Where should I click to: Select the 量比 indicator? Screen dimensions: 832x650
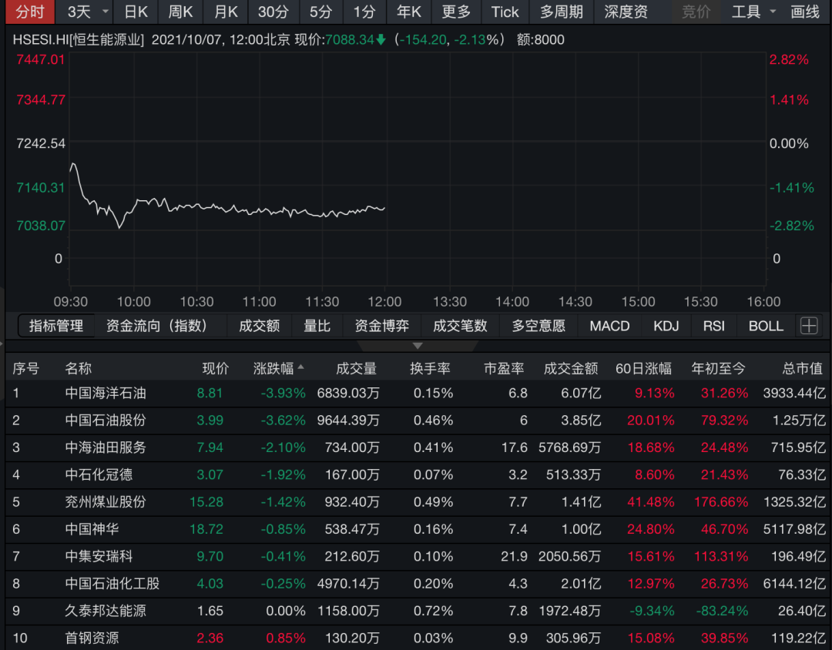click(x=317, y=326)
